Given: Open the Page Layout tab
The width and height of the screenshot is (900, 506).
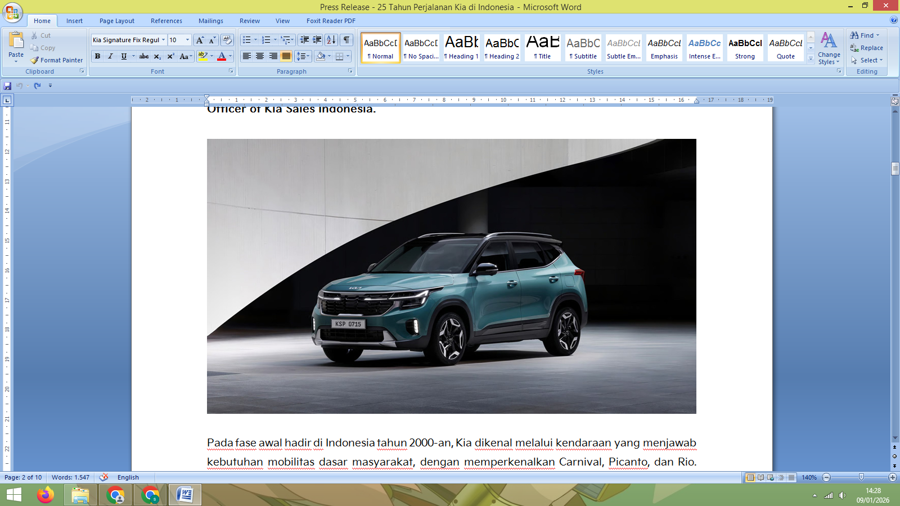Looking at the screenshot, I should [117, 21].
